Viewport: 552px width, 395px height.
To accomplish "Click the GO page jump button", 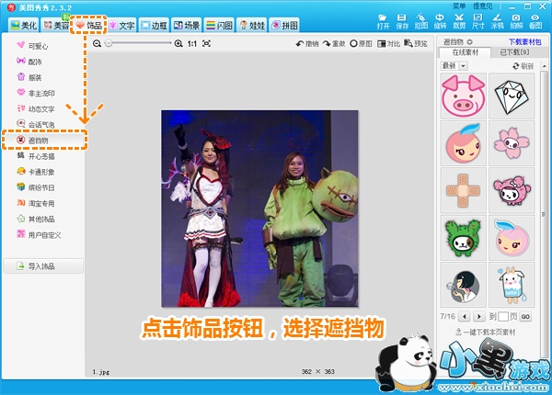I will [525, 316].
